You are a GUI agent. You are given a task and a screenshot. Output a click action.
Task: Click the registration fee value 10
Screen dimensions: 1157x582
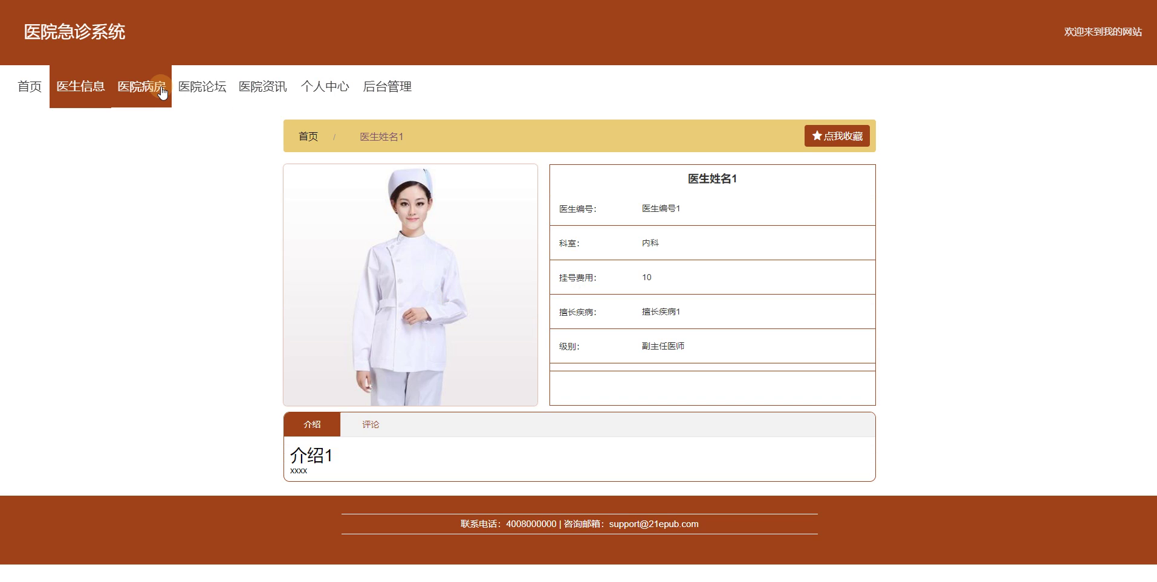[x=647, y=277]
